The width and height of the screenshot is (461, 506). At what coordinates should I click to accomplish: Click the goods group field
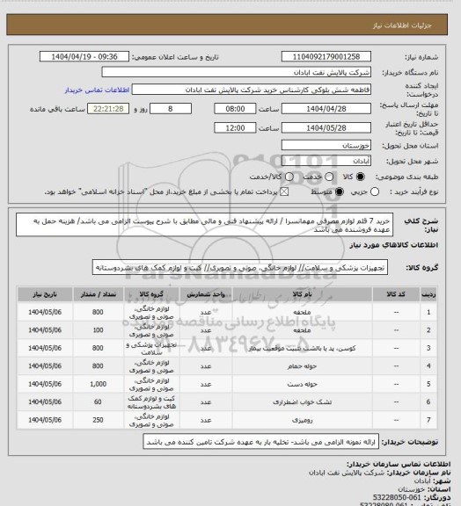(x=240, y=268)
